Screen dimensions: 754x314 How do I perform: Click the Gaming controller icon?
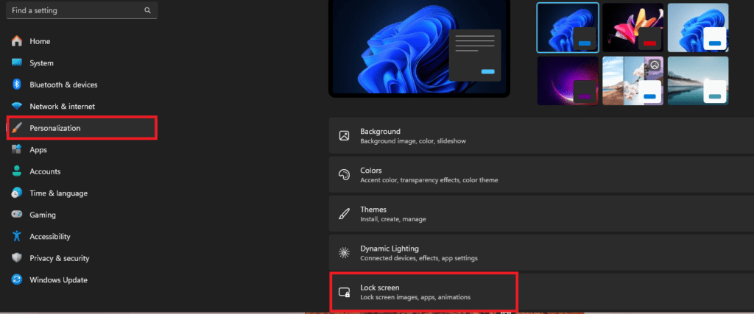pos(17,215)
